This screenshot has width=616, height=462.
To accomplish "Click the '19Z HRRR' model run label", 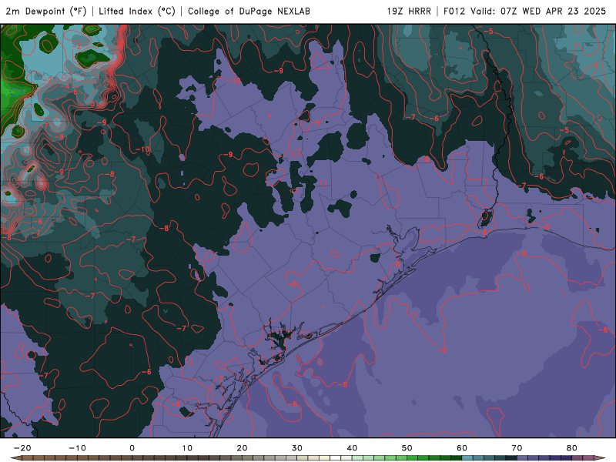I will tap(409, 11).
